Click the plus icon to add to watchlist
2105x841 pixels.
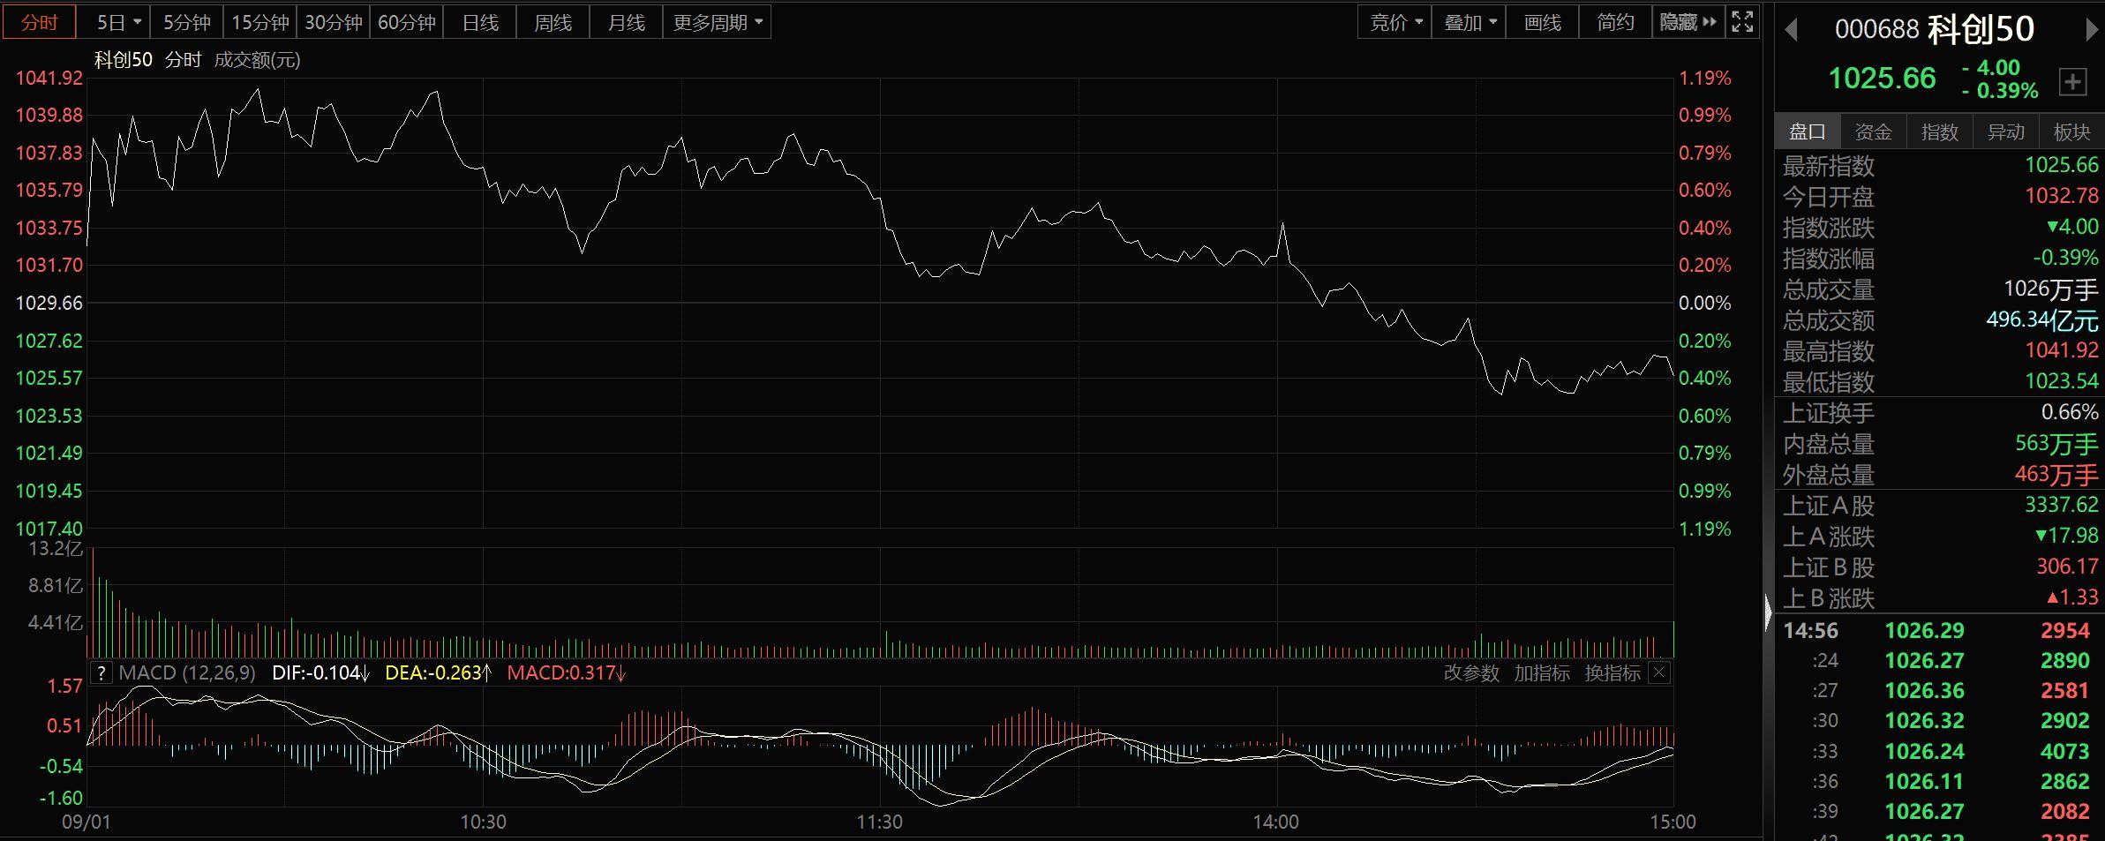2072,82
